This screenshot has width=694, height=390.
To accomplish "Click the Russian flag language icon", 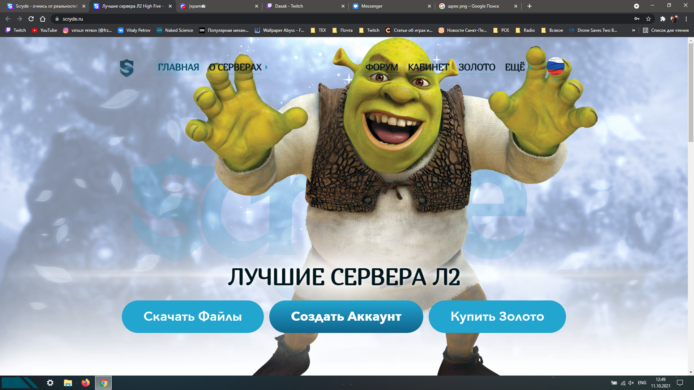I will [x=555, y=66].
